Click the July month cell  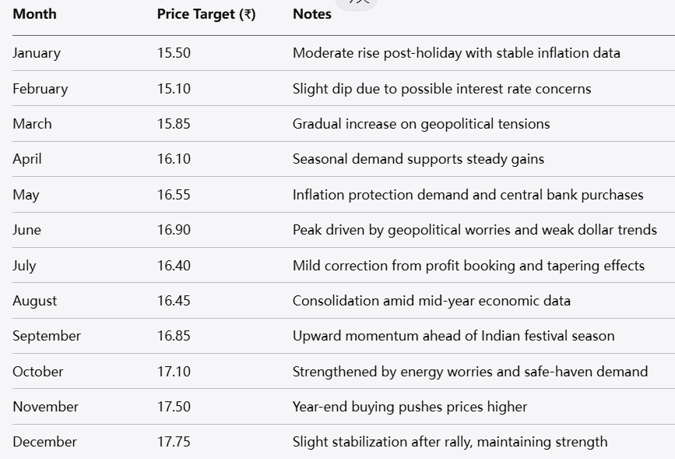[24, 266]
